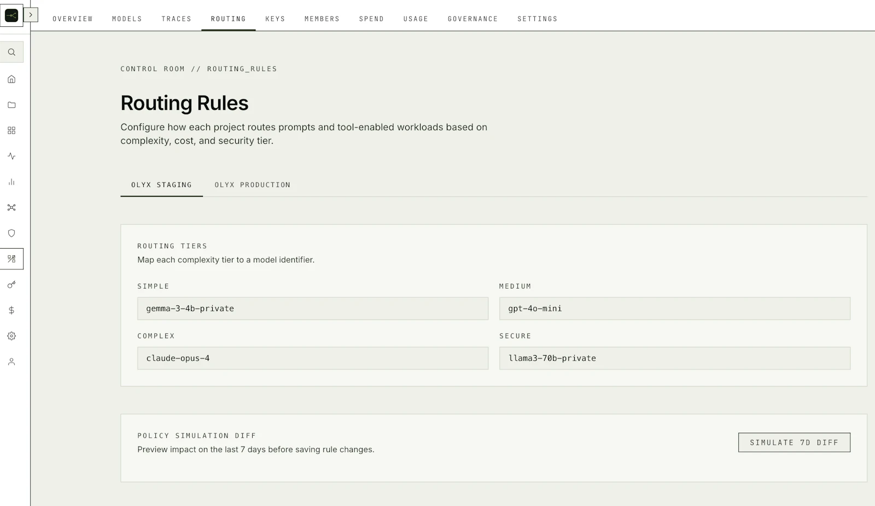The width and height of the screenshot is (875, 506).
Task: Go to the Usage tab
Action: tap(416, 19)
